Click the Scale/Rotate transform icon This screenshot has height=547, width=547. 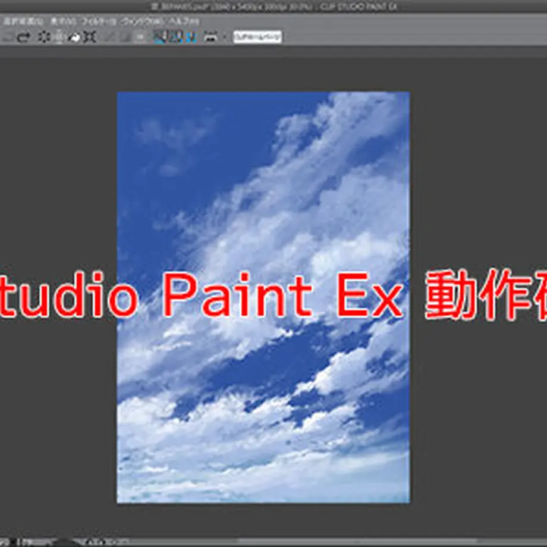coord(90,37)
